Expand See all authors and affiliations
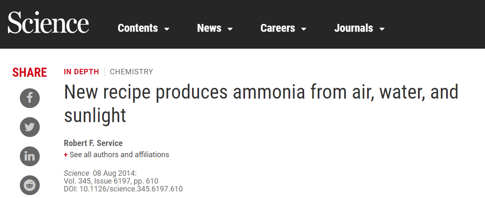The width and height of the screenshot is (485, 198). pos(116,155)
